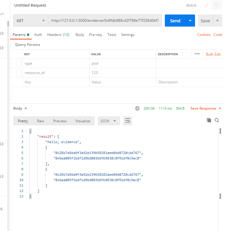Open the response Body dropdown
This screenshot has height=231, width=225.
point(20,108)
